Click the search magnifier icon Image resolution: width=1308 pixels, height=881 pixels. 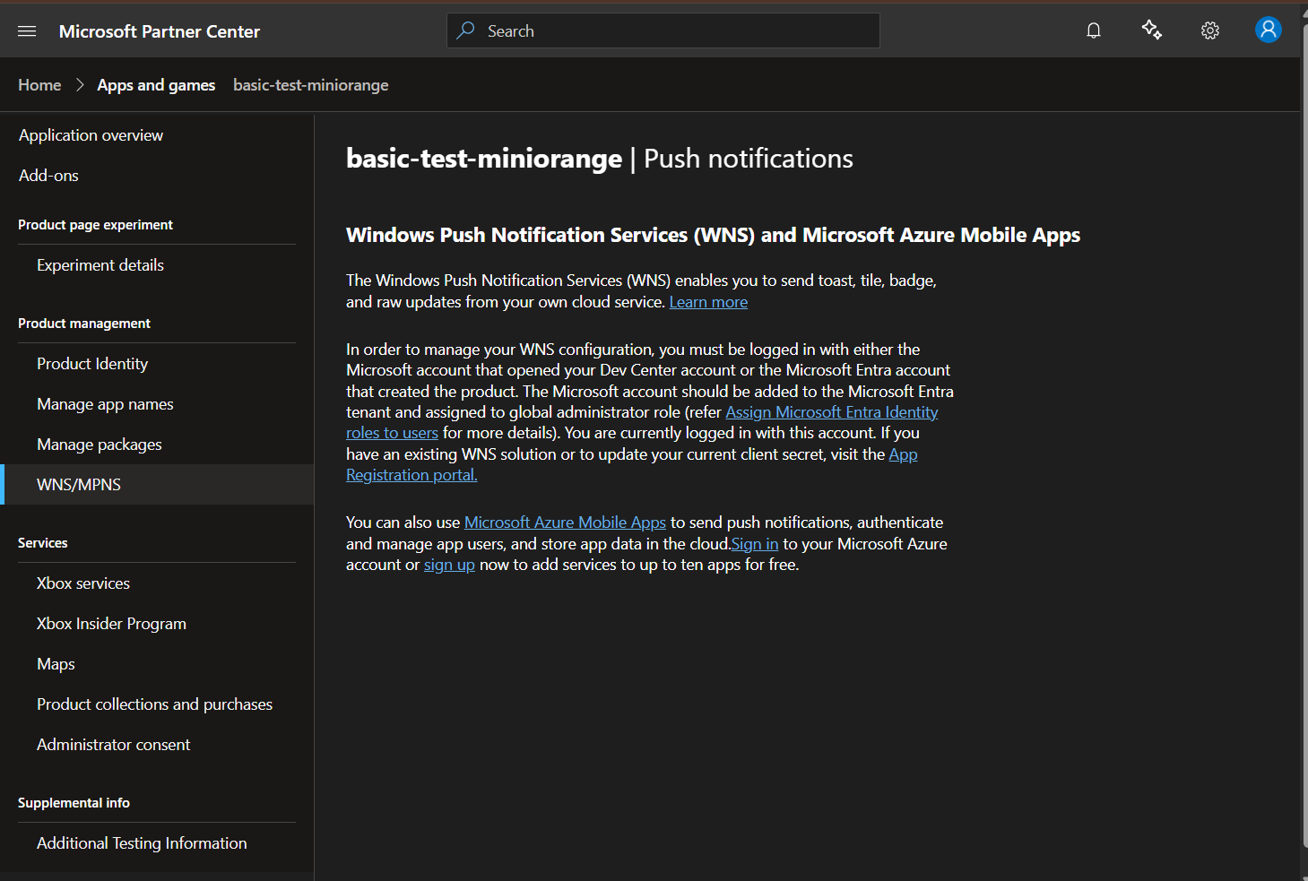(x=465, y=30)
